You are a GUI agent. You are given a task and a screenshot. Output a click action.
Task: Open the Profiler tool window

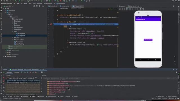click(x=75, y=97)
